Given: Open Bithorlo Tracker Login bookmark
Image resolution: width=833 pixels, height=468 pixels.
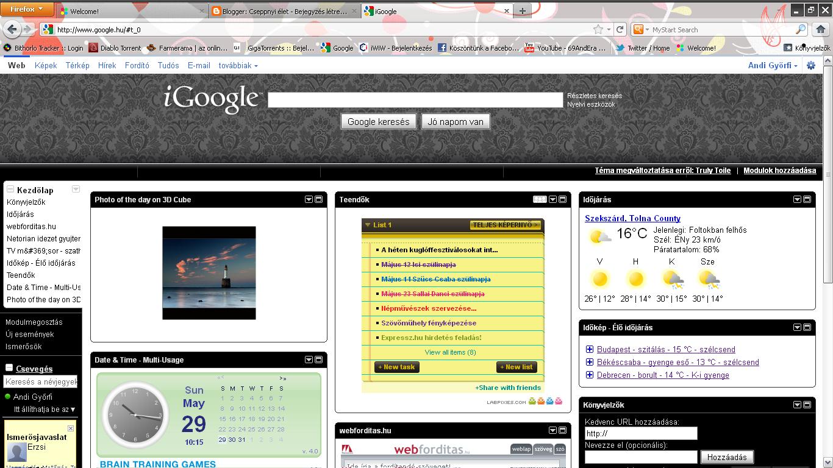Looking at the screenshot, I should (x=43, y=48).
